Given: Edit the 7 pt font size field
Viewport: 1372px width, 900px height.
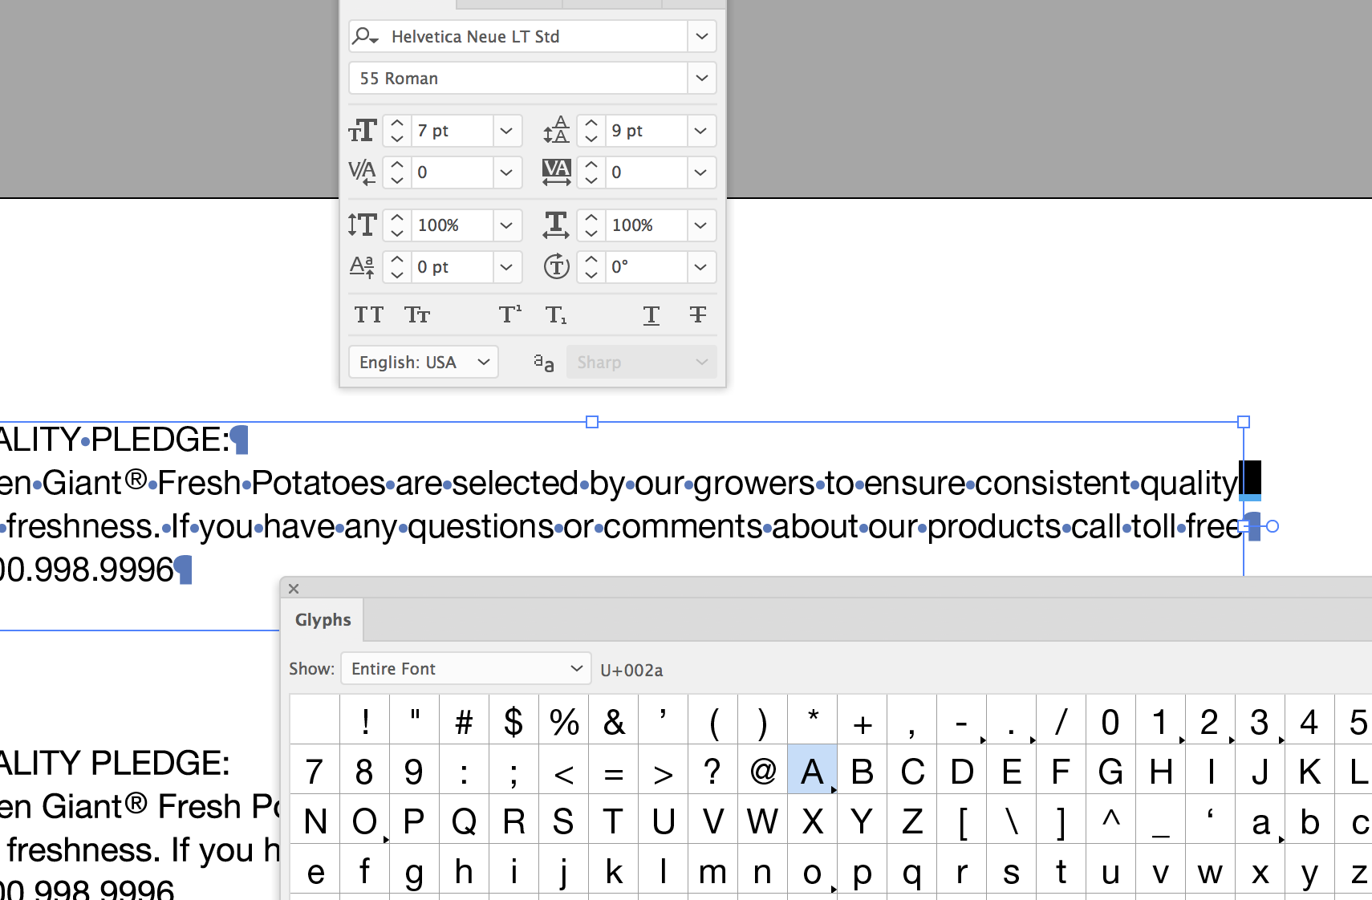Looking at the screenshot, I should (451, 131).
